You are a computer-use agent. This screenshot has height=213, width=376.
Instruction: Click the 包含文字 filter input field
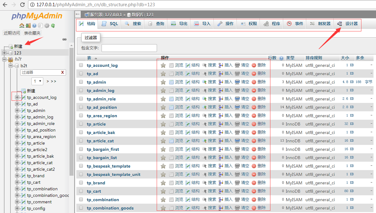pyautogui.click(x=129, y=48)
